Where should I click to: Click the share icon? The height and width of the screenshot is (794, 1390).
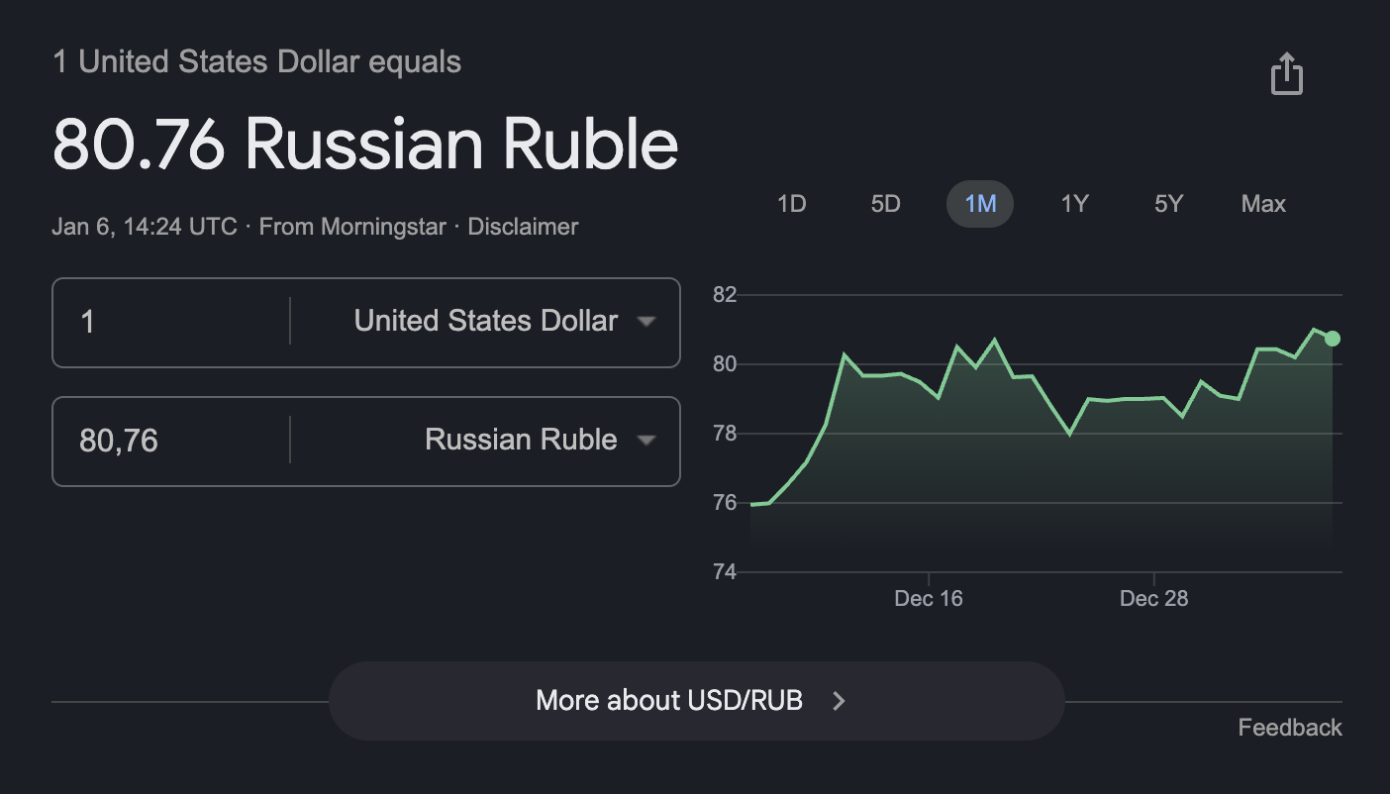[x=1286, y=75]
